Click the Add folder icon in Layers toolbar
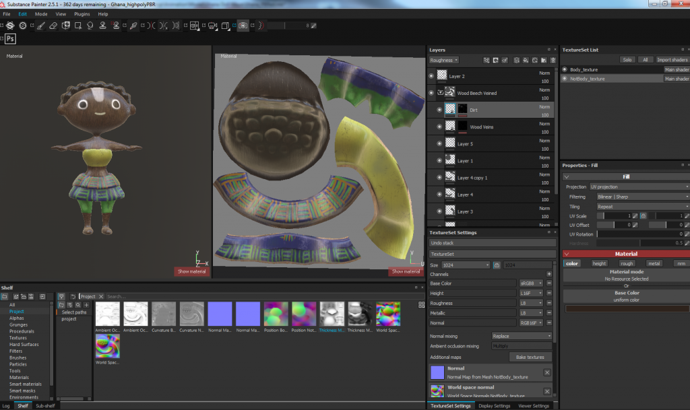The width and height of the screenshot is (690, 410). pyautogui.click(x=544, y=60)
